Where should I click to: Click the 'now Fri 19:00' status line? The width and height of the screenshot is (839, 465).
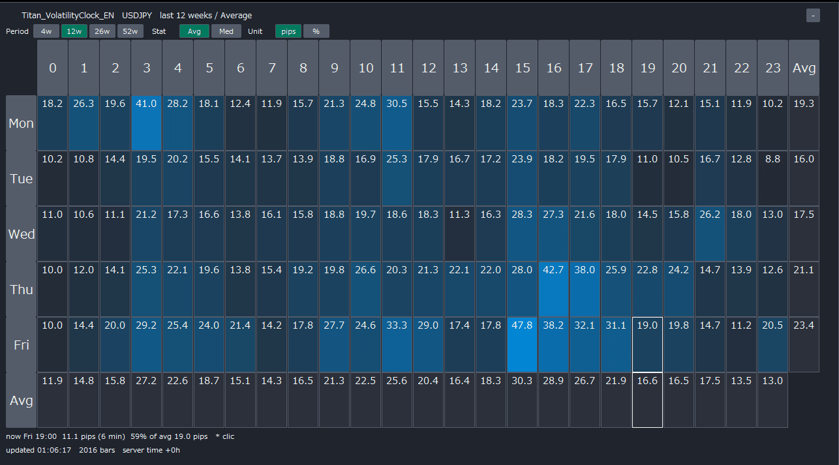(120, 436)
